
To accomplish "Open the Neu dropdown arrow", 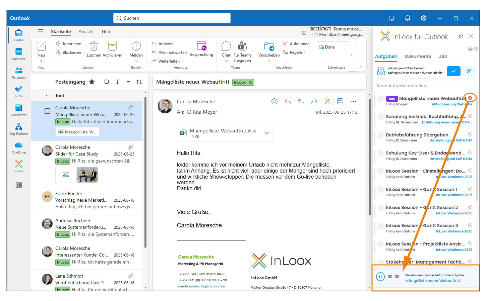I will coord(41,61).
